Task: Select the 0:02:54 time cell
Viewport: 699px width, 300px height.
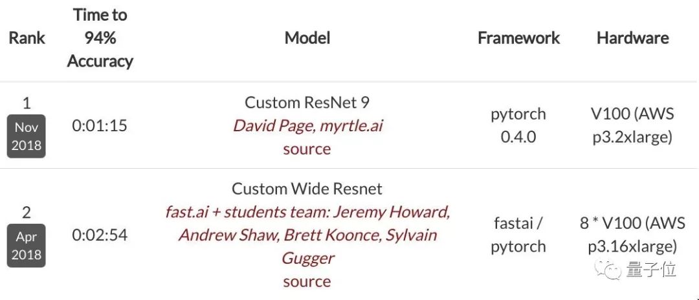Action: 100,235
